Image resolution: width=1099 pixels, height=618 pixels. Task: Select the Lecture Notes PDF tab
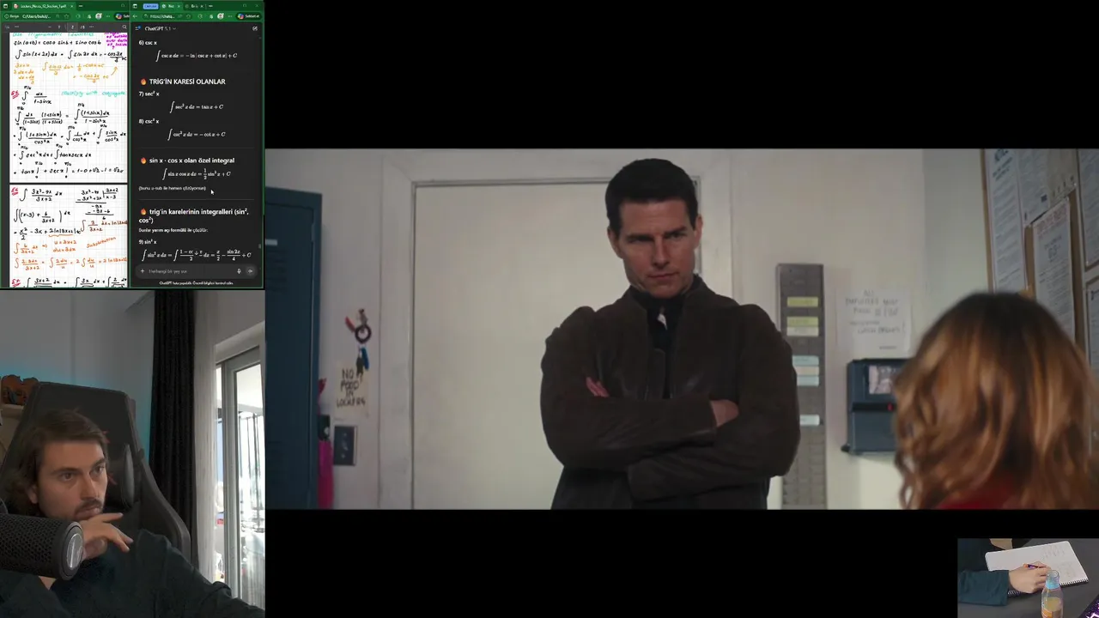pyautogui.click(x=41, y=6)
